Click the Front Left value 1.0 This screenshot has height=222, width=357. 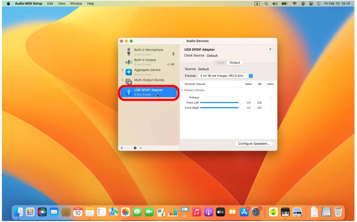tap(248, 103)
